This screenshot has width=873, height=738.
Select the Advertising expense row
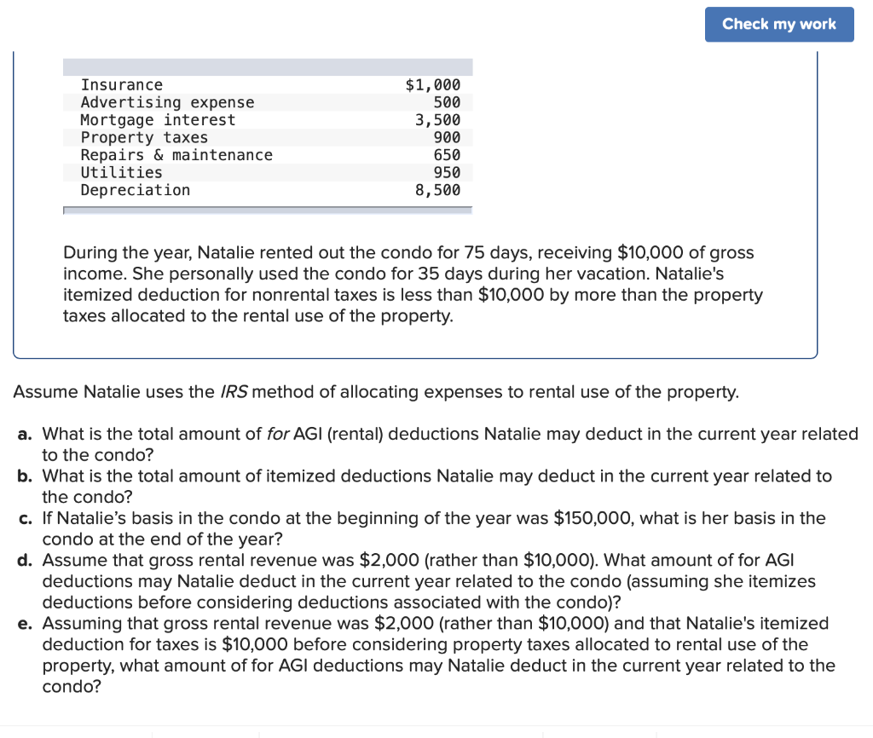point(256,102)
